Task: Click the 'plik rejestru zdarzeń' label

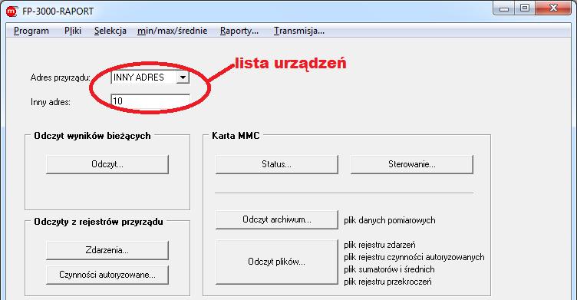Action: (x=380, y=245)
